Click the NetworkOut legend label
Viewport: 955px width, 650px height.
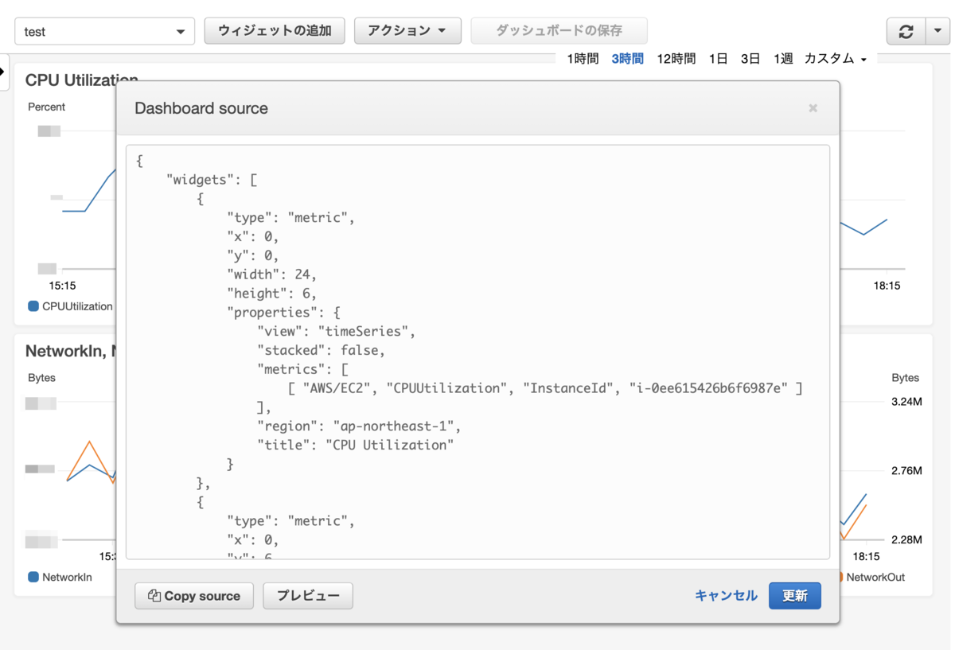875,577
